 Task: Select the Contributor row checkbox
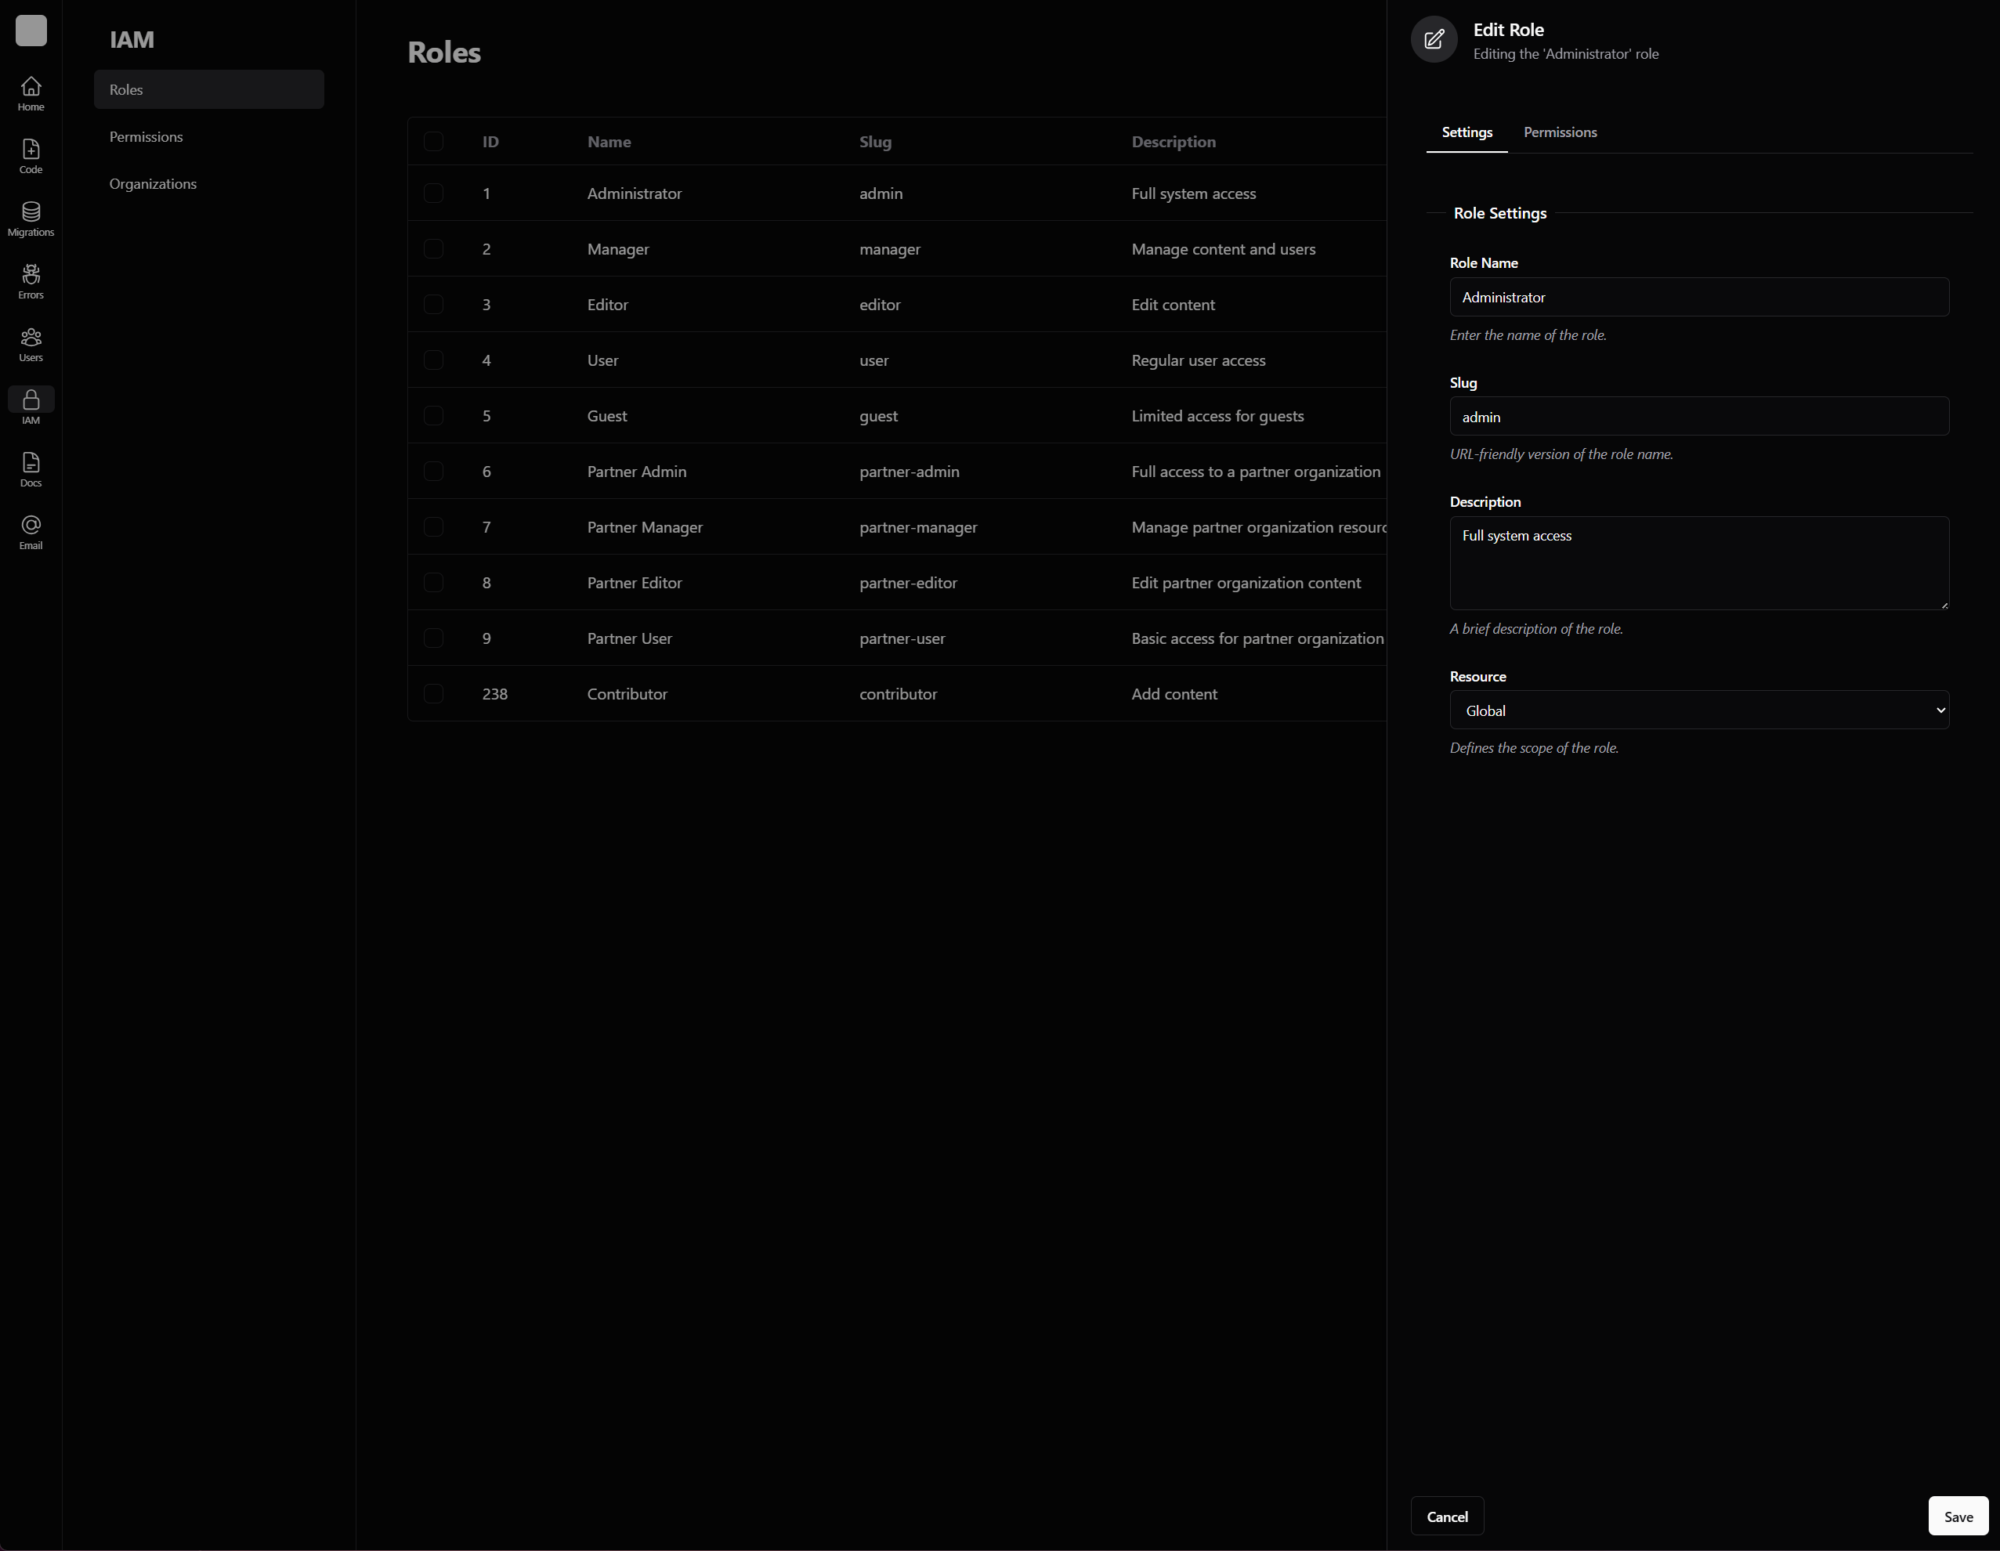[433, 694]
